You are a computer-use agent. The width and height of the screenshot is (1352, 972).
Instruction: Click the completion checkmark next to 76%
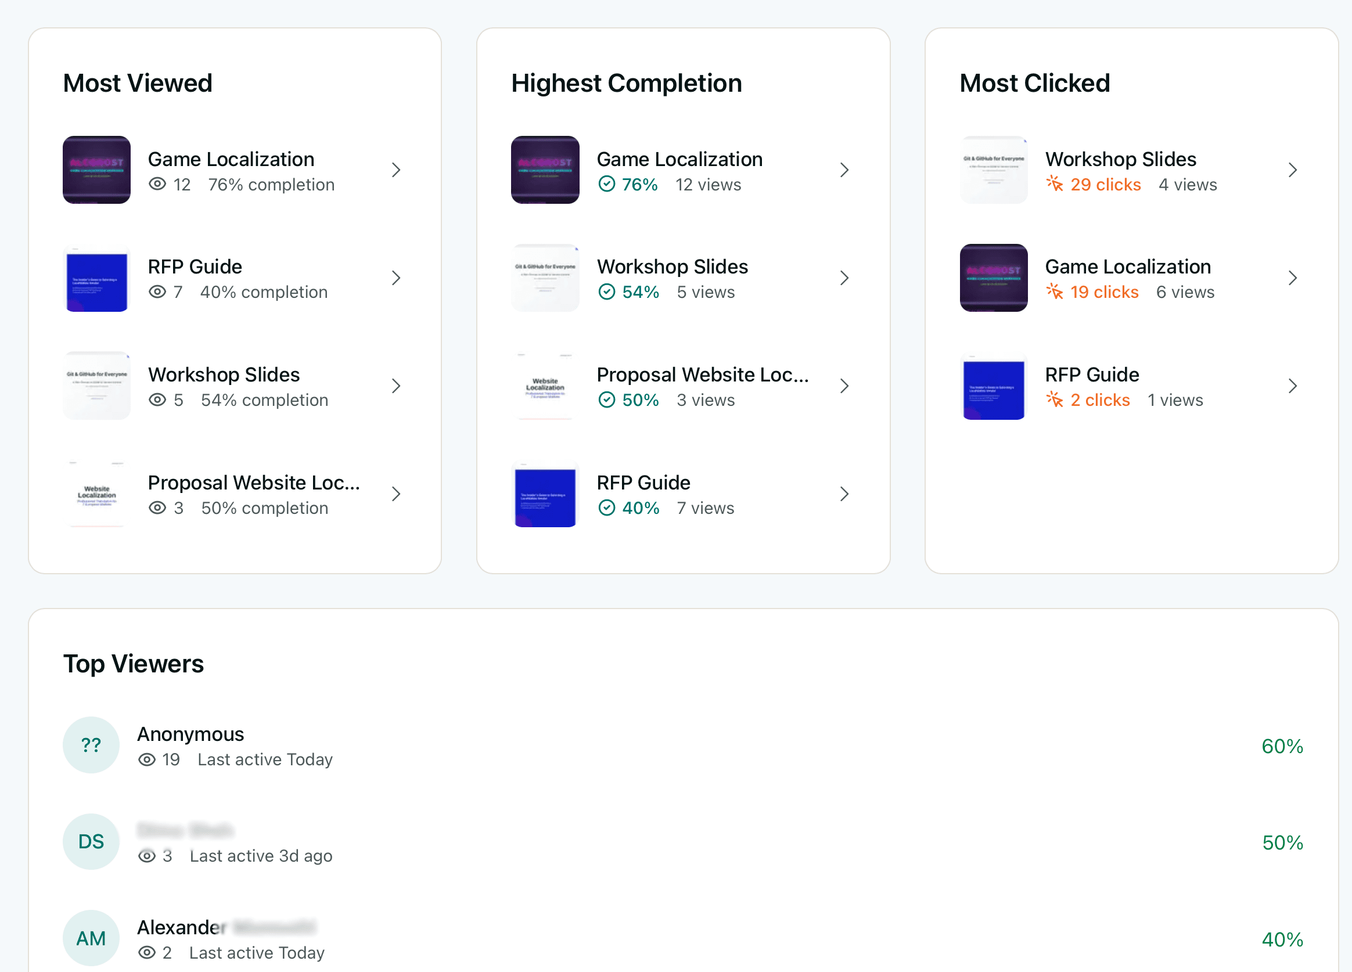pos(607,185)
